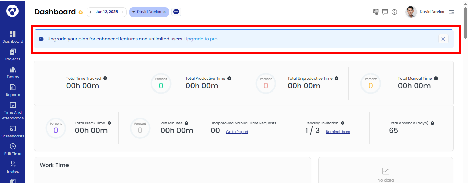The image size is (468, 183).
Task: Expand the David Davies user filter dropdown
Action: pyautogui.click(x=134, y=12)
